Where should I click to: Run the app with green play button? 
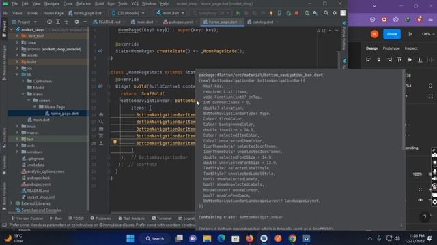tap(238, 13)
